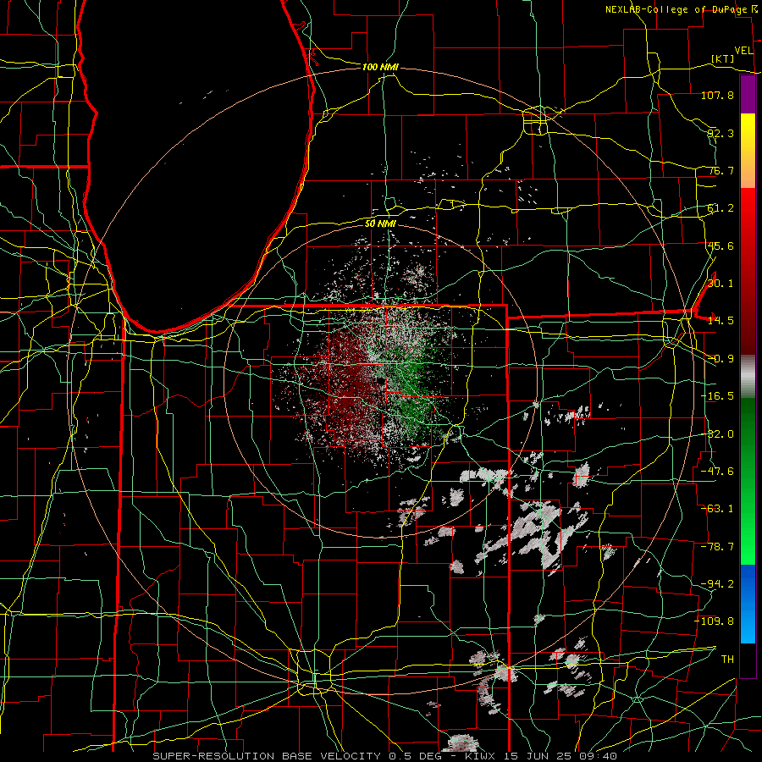Click the 14.5 velocity scale value
The height and width of the screenshot is (762, 762).
(x=721, y=321)
